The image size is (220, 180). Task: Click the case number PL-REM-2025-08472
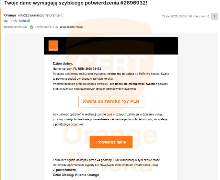(x=87, y=69)
